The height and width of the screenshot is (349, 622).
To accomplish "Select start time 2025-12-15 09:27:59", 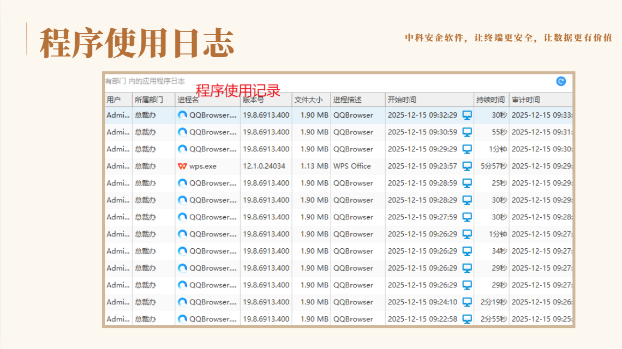I will pyautogui.click(x=422, y=217).
